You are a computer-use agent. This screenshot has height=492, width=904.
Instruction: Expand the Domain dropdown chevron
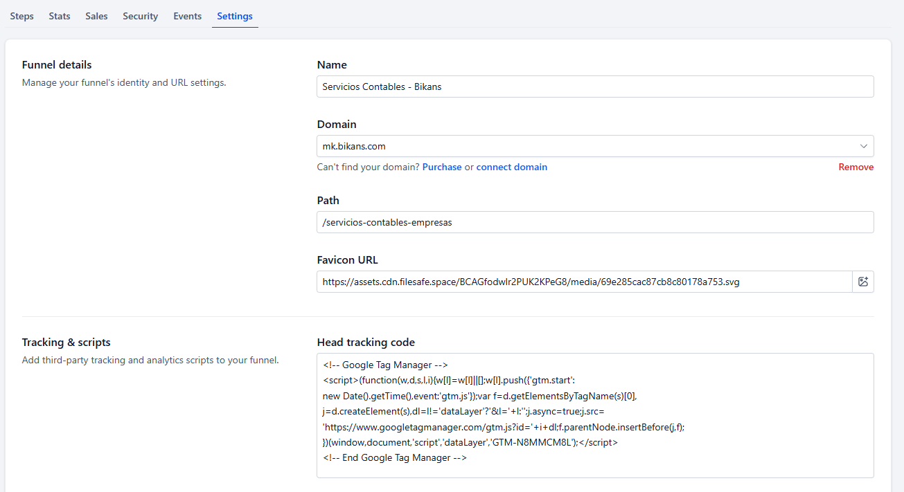(x=864, y=146)
